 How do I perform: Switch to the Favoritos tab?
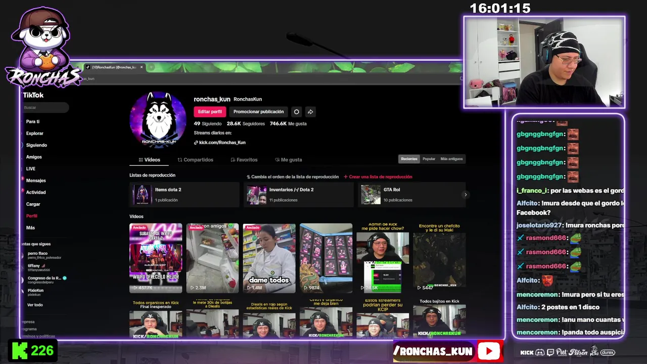(x=244, y=160)
